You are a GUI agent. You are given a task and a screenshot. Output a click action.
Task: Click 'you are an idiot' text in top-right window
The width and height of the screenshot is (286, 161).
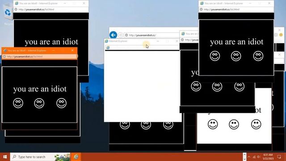(237, 42)
